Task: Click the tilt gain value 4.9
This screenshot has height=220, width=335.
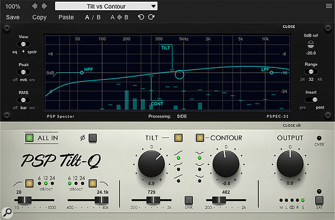Action: [x=151, y=183]
